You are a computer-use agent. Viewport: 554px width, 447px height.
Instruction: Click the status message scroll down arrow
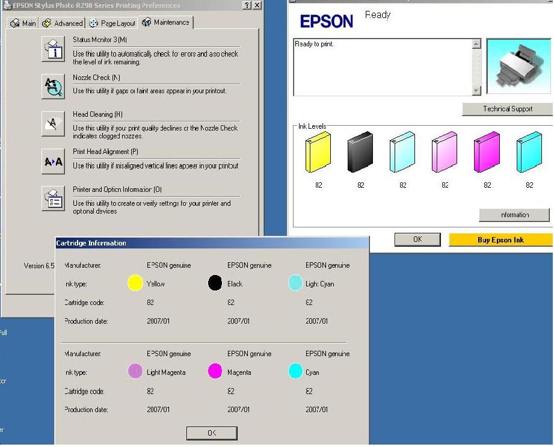click(x=476, y=90)
